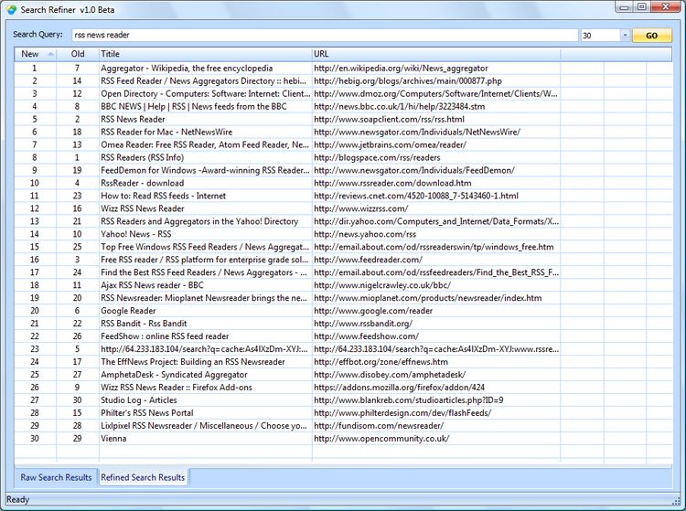Select Google Reader title
This screenshot has width=686, height=511.
128,311
